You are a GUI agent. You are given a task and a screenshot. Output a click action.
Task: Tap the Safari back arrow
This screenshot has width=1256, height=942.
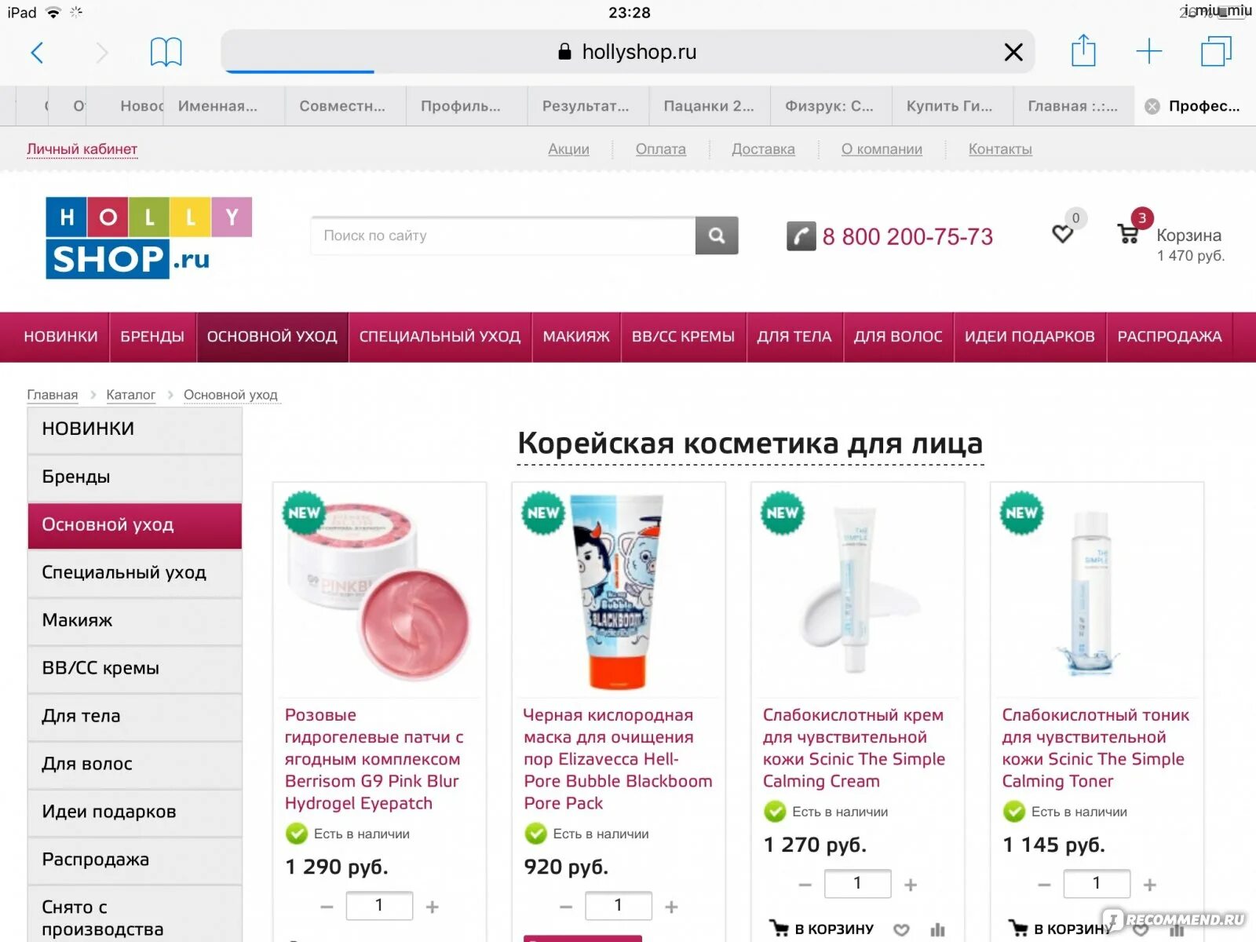[37, 53]
